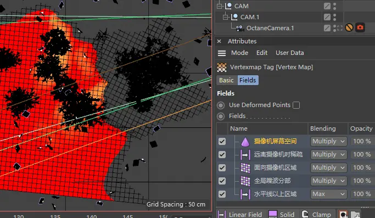Add a Clamp modifier layer
Image resolution: width=375 pixels, height=218 pixels.
(x=316, y=214)
